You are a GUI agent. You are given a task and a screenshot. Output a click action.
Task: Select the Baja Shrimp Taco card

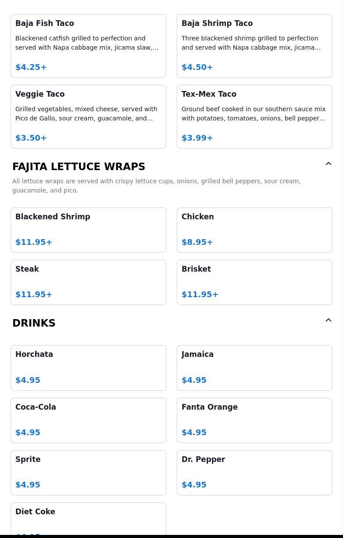(254, 46)
